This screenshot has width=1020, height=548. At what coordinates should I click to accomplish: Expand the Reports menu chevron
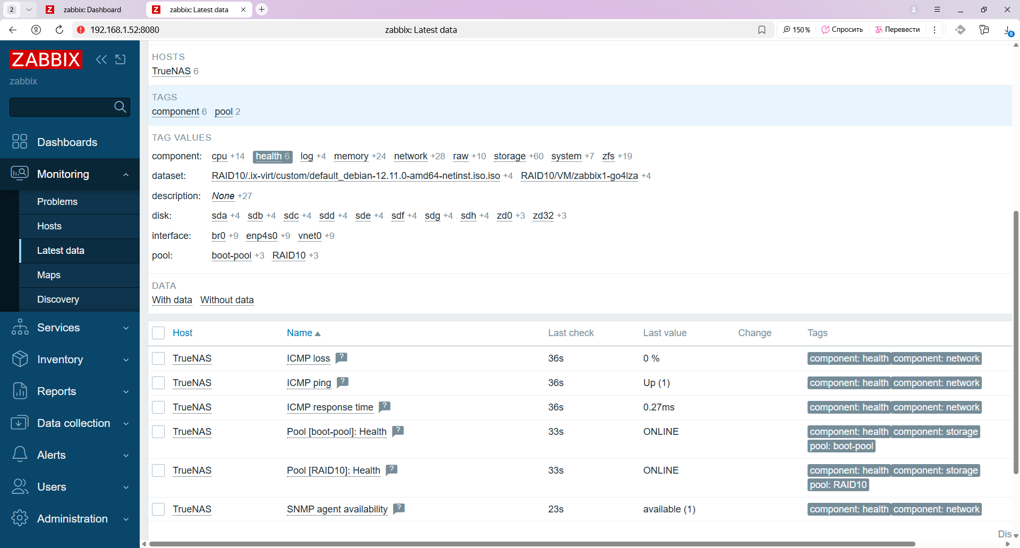coord(126,392)
